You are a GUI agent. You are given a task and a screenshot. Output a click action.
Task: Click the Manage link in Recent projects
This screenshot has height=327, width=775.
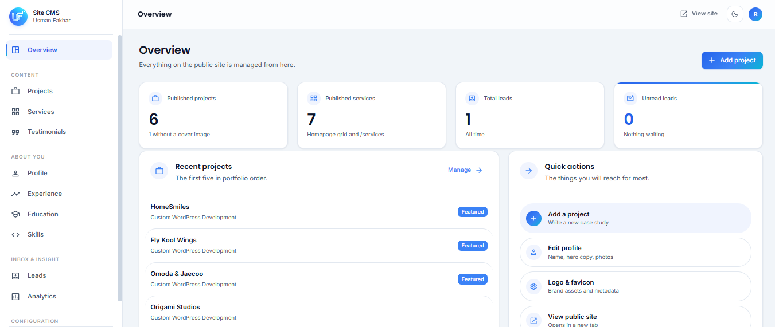pyautogui.click(x=465, y=170)
